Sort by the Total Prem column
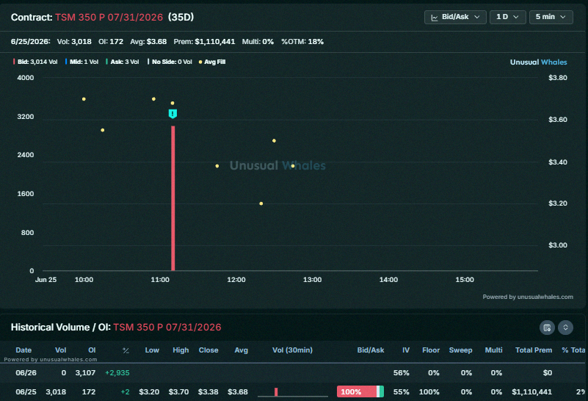This screenshot has width=588, height=401. click(x=534, y=350)
